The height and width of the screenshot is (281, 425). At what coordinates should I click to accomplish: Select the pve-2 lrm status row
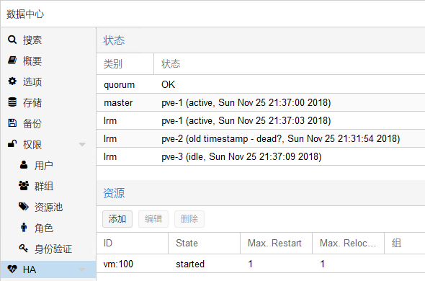tap(261, 138)
